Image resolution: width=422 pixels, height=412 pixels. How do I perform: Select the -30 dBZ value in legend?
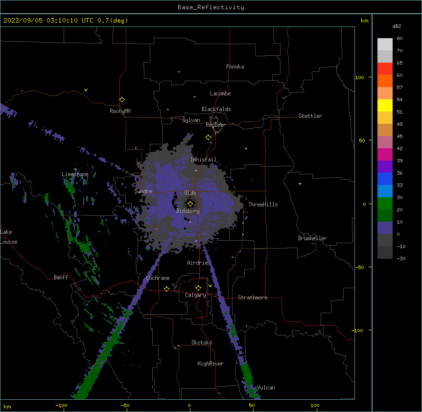tap(401, 258)
